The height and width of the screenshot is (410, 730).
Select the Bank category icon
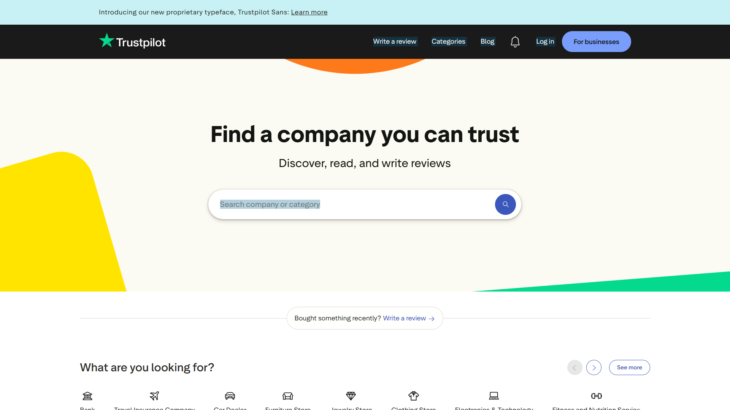pos(87,396)
